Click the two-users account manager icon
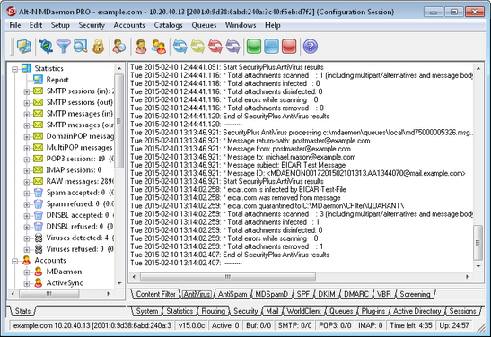Image resolution: width=491 pixels, height=337 pixels. coord(159,47)
